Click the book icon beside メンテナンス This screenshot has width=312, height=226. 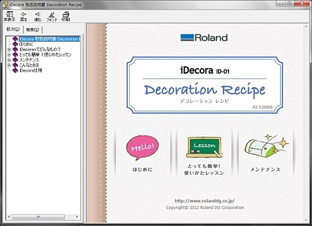[x=15, y=60]
